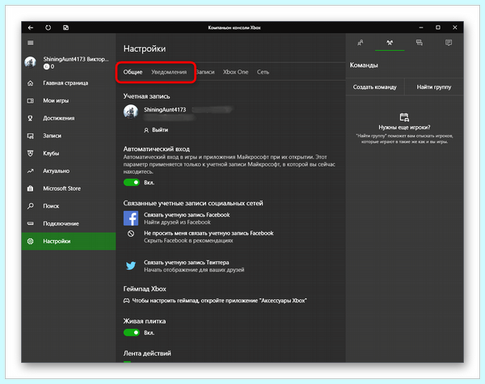Minimize the Xbox companion window
The width and height of the screenshot is (485, 384).
pos(421,27)
